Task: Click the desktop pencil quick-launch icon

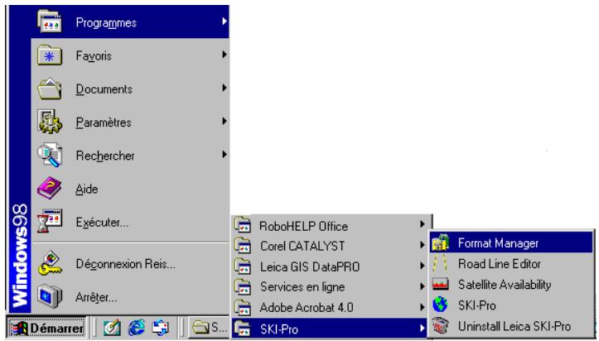Action: (112, 328)
